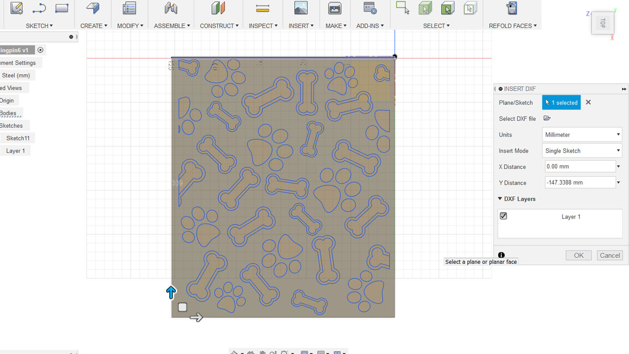Viewport: 629px width, 354px height.
Task: Click Cancel in the Insert DXF dialog
Action: pyautogui.click(x=610, y=256)
